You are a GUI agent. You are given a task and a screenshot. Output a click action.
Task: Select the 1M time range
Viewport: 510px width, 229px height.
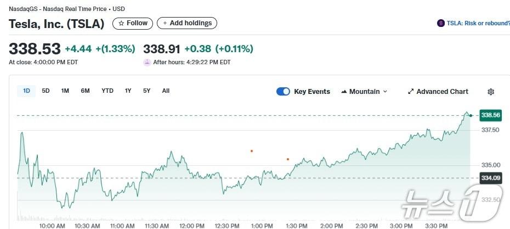[65, 91]
